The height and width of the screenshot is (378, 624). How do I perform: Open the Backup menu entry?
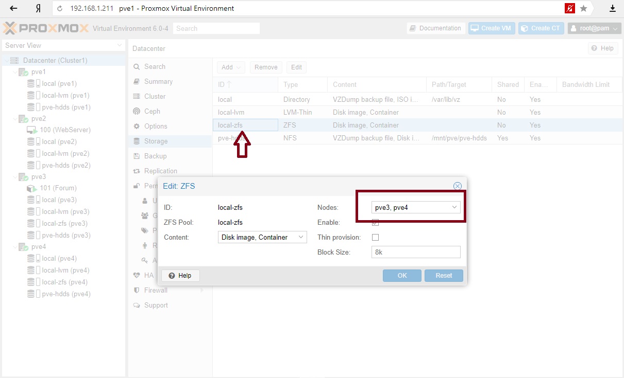point(170,156)
